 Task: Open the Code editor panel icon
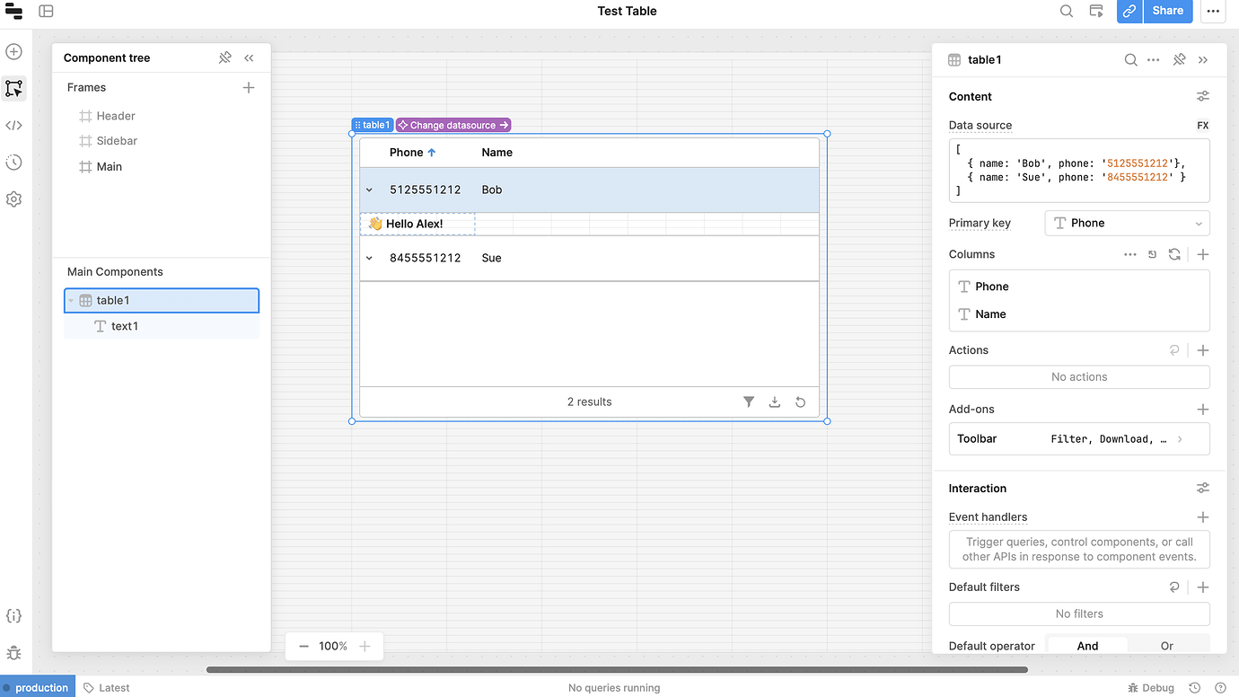(13, 125)
